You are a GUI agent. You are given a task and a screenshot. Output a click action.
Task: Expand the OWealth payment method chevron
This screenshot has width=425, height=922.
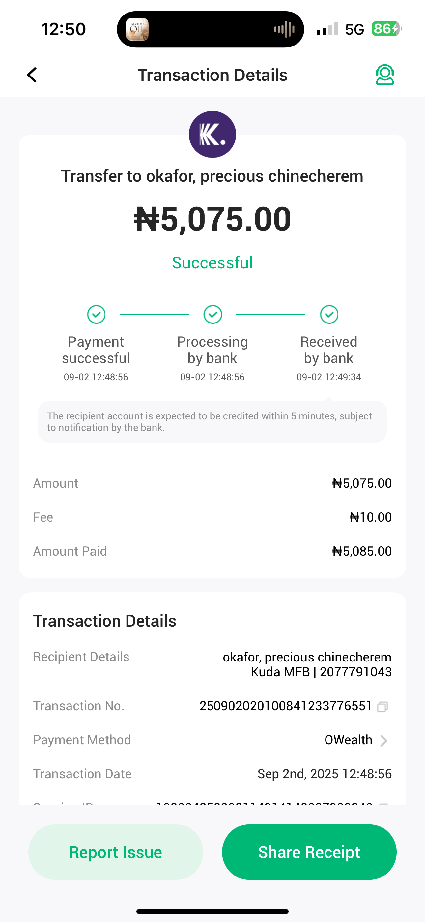coord(384,740)
